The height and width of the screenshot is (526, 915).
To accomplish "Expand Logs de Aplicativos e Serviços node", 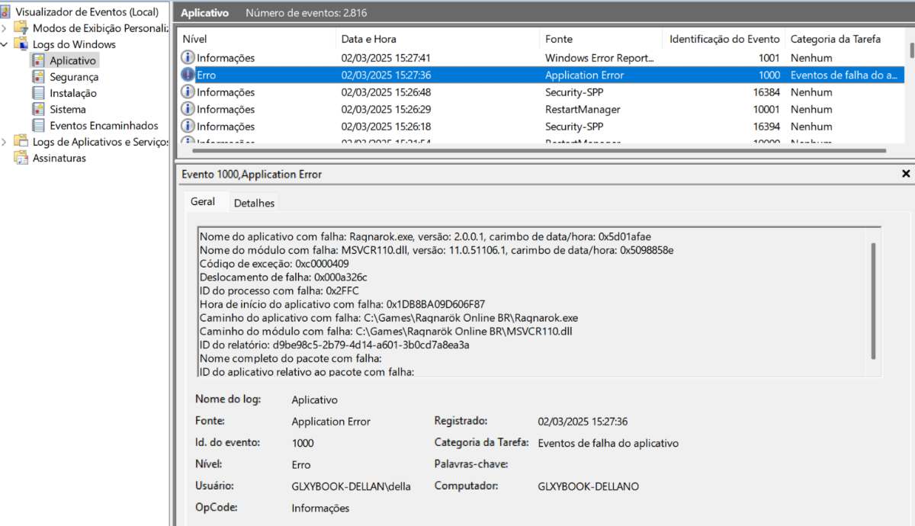I will tap(5, 142).
